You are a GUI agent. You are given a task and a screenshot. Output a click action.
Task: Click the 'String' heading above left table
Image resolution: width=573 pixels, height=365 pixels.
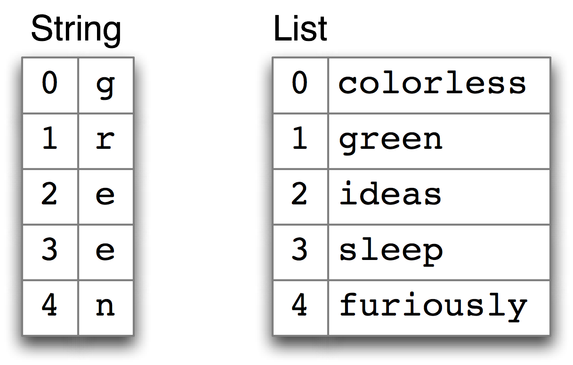tap(75, 30)
